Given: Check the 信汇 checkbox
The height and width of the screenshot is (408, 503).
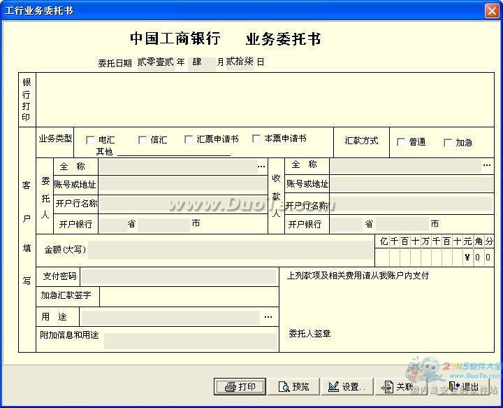Looking at the screenshot, I should tap(142, 140).
